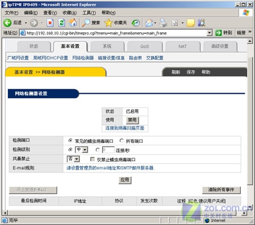255x225 pixels.
Task: Click the Print icon
Action: click(163, 23)
